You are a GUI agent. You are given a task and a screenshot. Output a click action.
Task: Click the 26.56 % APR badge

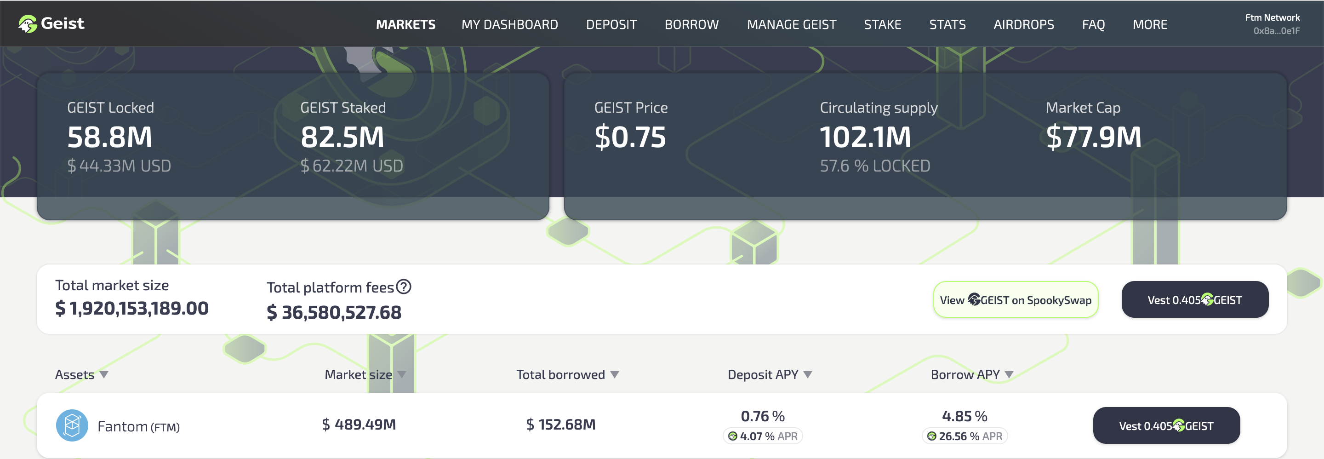coord(965,436)
